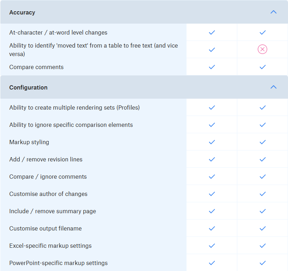Click the Configuration section header title

[x=29, y=87]
